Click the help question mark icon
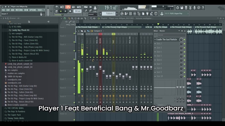The height and width of the screenshot is (126, 225). coord(203,8)
